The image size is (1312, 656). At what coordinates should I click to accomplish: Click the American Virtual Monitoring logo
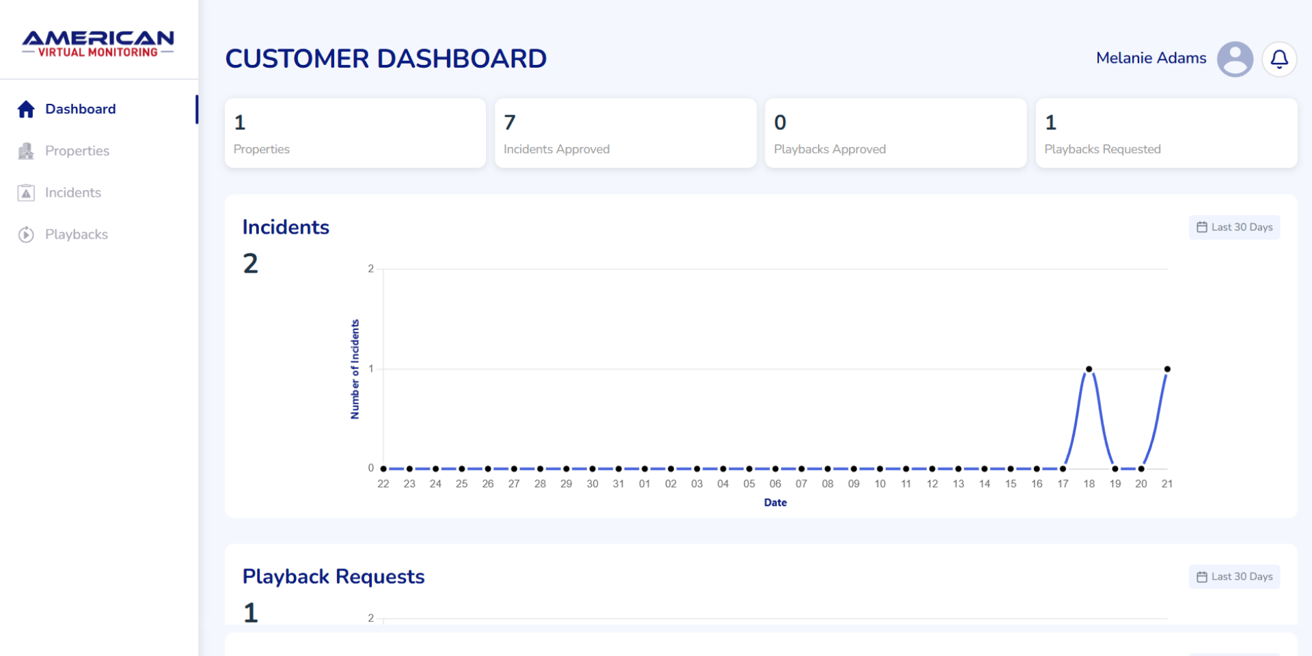point(98,44)
